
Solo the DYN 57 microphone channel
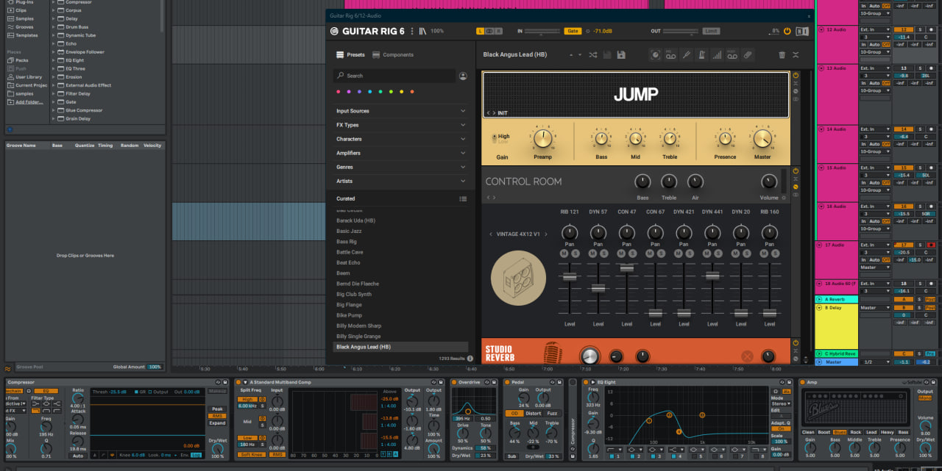point(604,254)
